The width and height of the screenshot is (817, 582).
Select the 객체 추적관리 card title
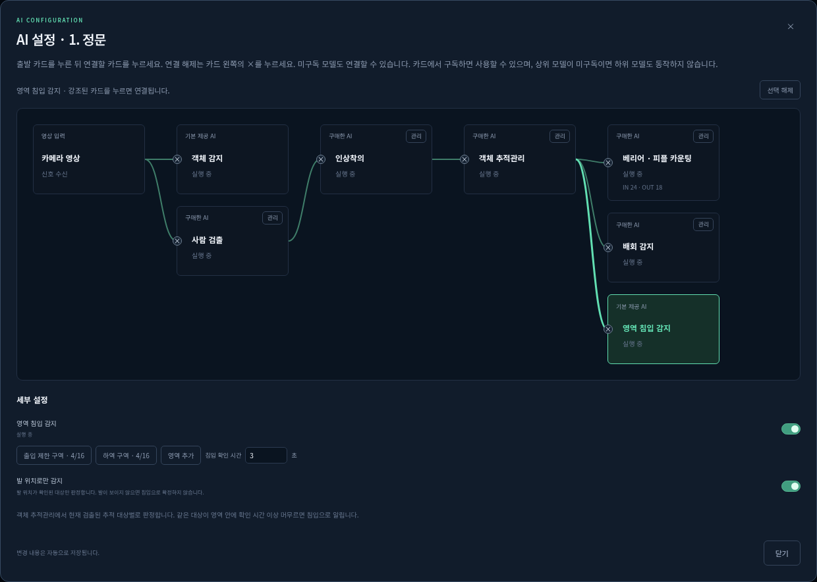[501, 159]
